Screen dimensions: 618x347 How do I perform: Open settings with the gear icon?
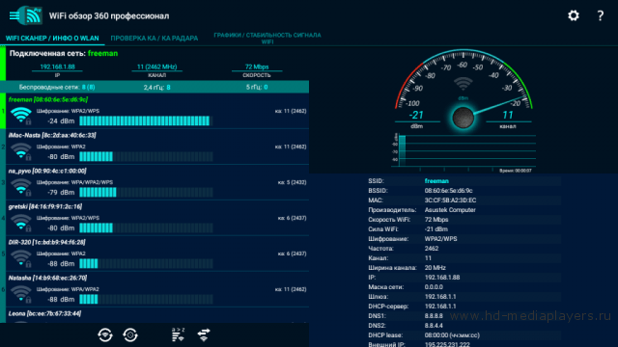[574, 15]
